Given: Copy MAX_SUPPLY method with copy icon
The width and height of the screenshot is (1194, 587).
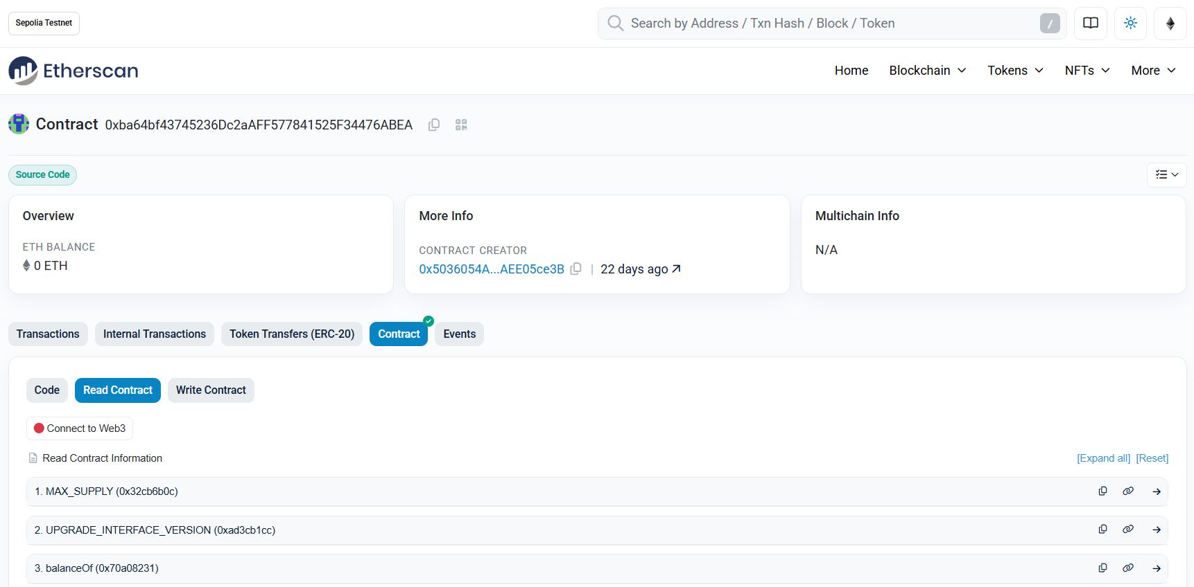Looking at the screenshot, I should [x=1102, y=491].
